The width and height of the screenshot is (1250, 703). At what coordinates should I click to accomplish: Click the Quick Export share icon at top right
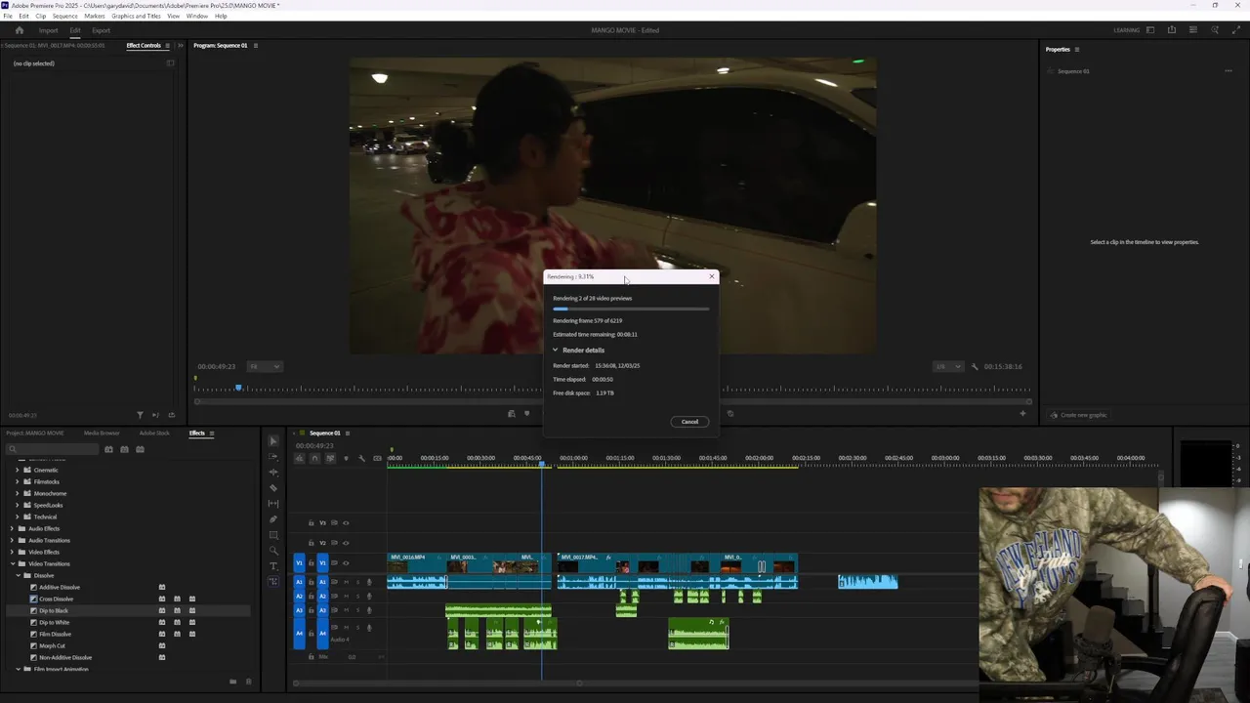[x=1172, y=30]
